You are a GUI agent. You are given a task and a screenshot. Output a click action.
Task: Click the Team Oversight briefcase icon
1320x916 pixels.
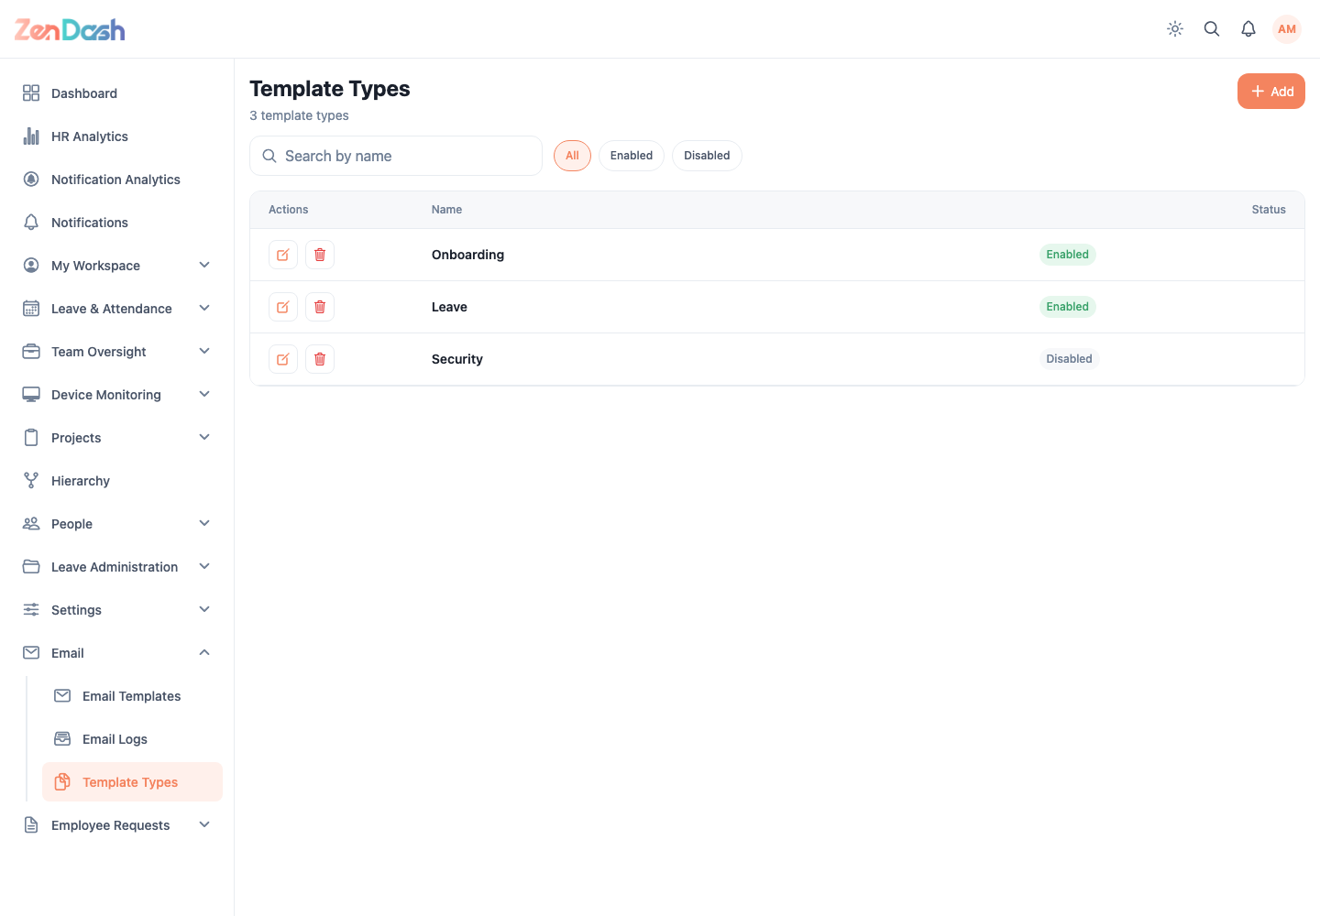pos(31,352)
